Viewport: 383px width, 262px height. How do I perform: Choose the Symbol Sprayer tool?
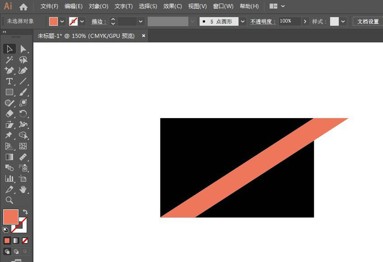pos(23,168)
